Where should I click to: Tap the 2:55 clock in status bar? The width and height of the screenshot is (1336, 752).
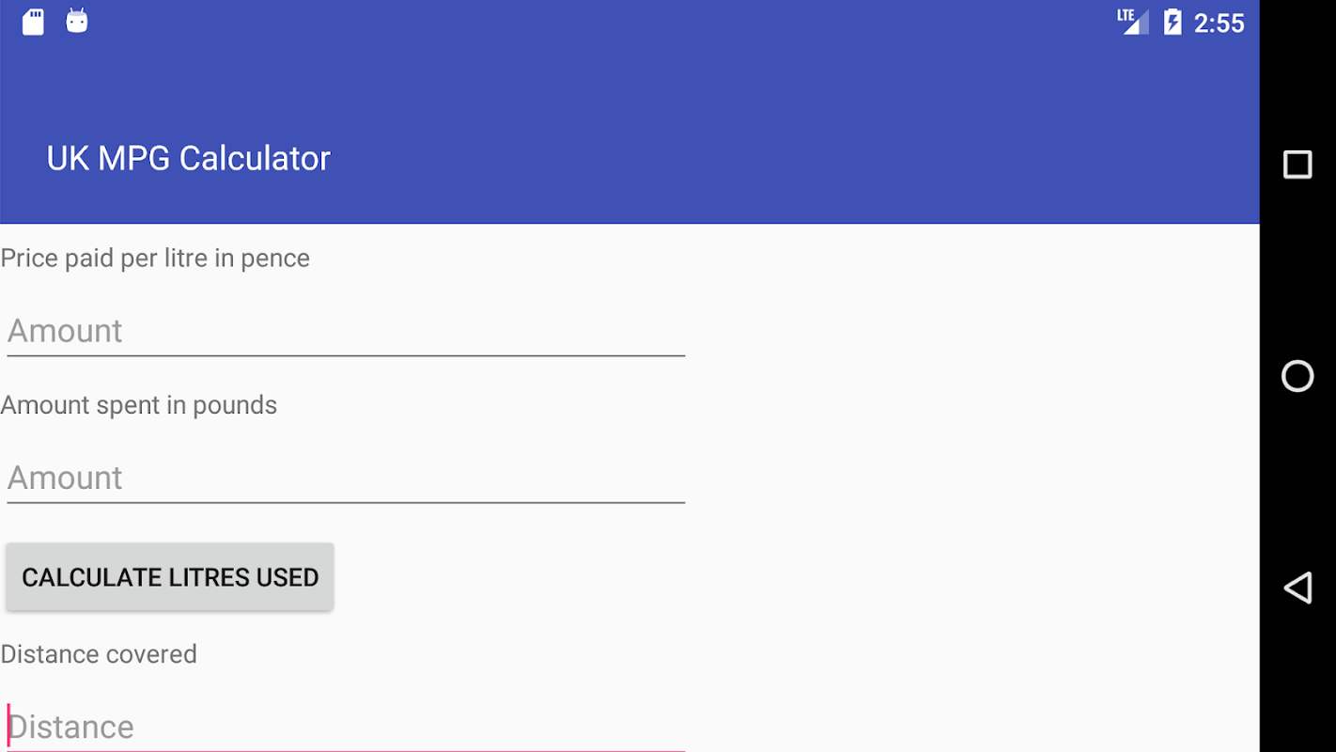[1219, 23]
